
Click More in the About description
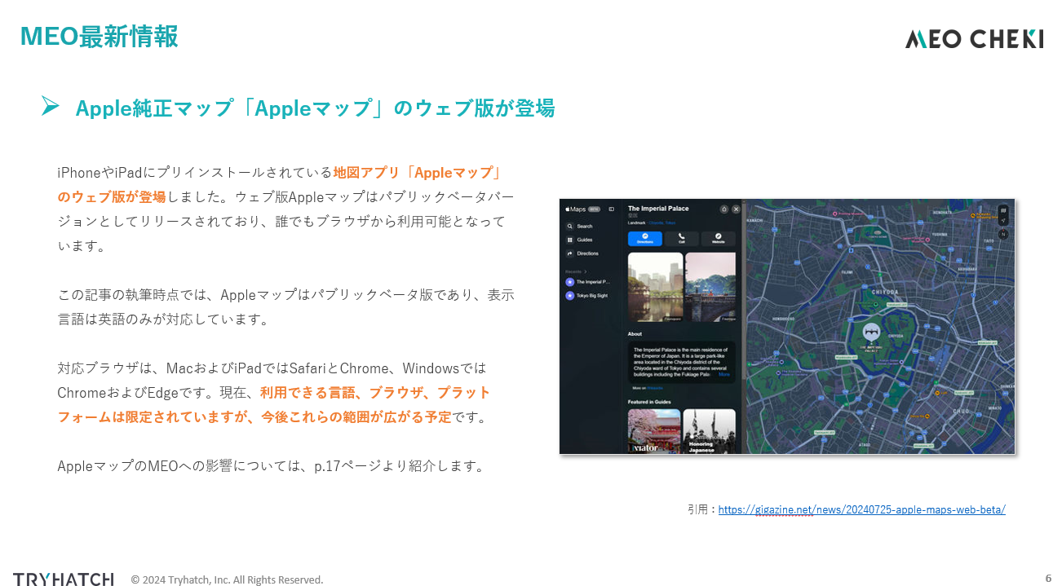pos(724,374)
